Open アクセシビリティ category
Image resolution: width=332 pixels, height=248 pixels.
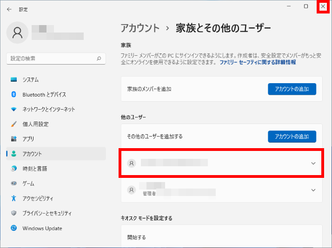tap(56, 198)
